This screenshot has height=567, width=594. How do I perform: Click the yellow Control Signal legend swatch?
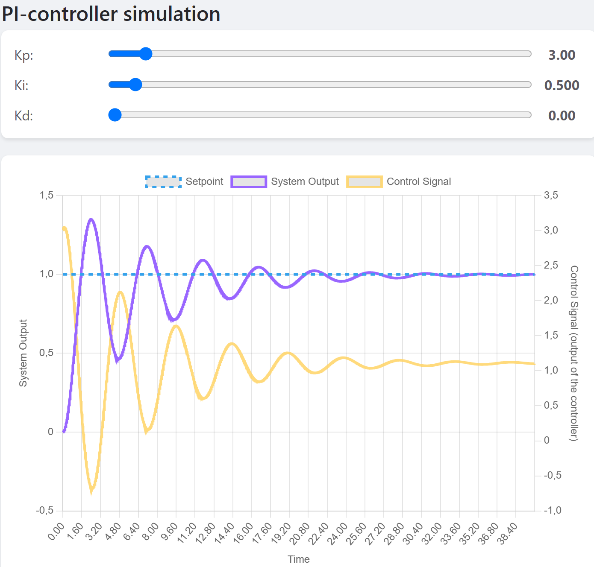[364, 182]
